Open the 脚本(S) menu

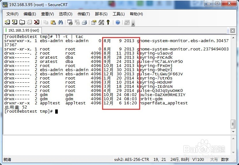101,14
